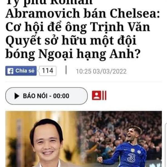167x167 pixels.
Task: Click the horizontal divider under share row
Action: [83, 82]
